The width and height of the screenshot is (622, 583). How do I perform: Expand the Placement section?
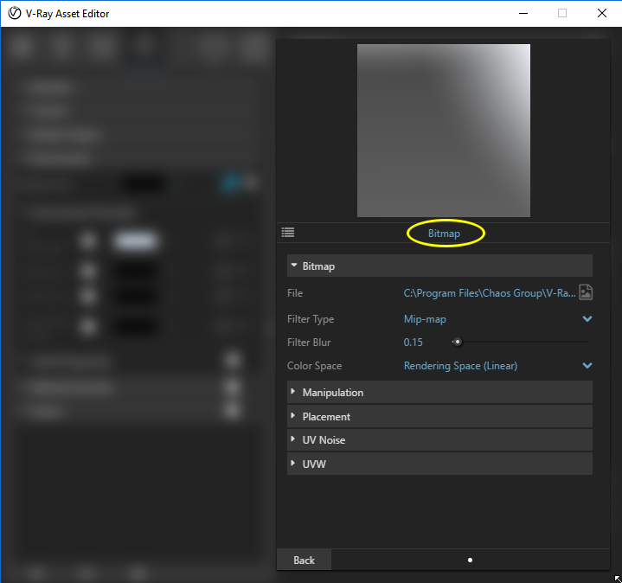(x=439, y=416)
